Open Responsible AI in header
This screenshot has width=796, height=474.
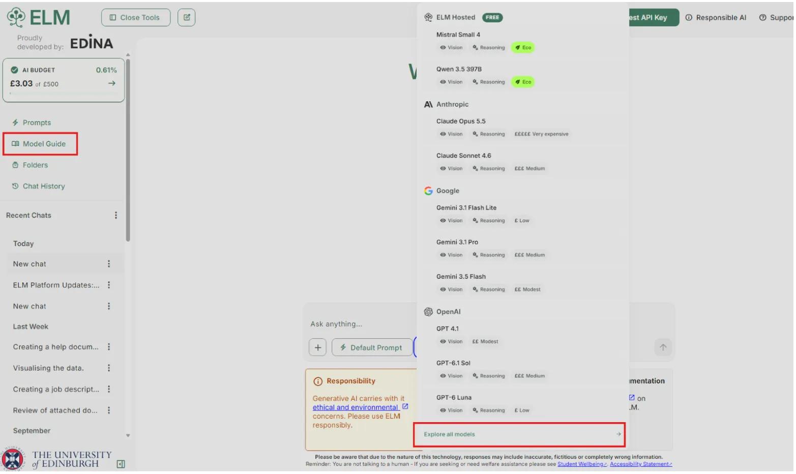716,17
